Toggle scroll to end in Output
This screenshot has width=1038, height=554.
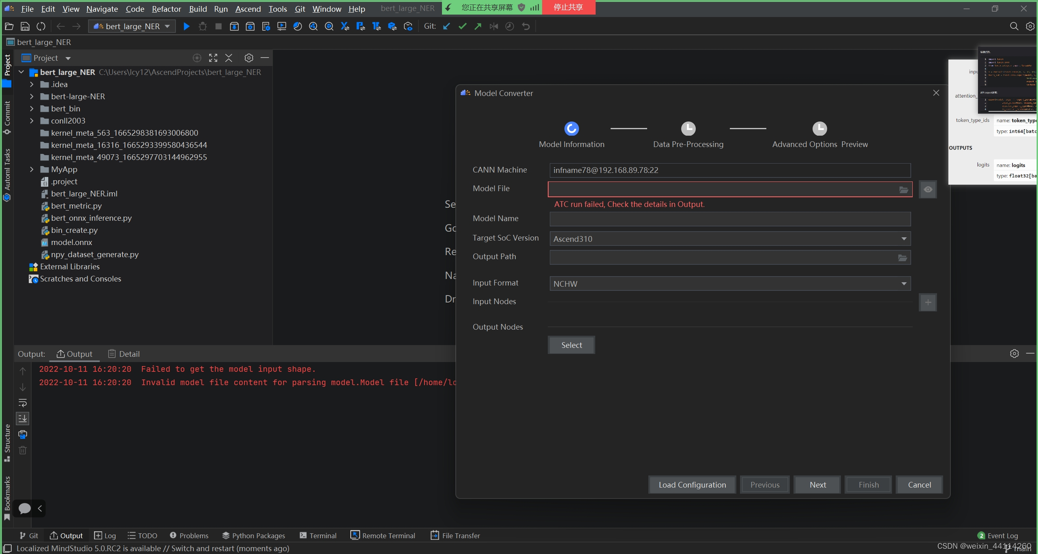(23, 418)
